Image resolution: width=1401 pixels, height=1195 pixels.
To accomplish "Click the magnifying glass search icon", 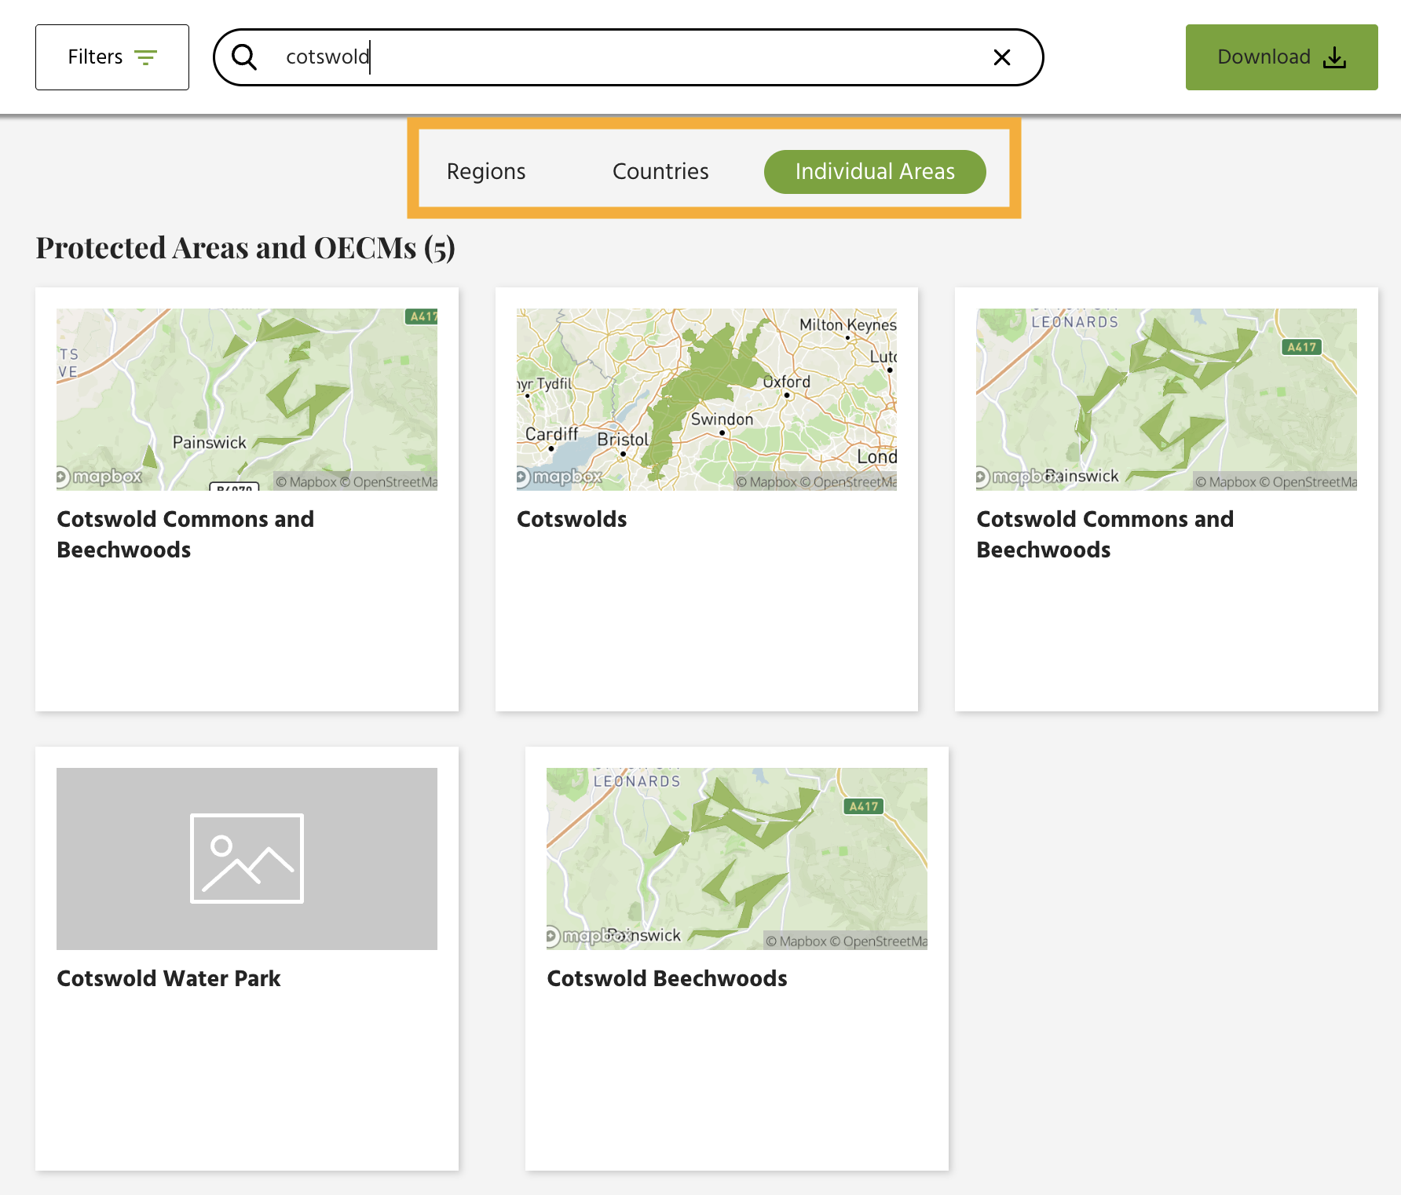I will tap(245, 57).
